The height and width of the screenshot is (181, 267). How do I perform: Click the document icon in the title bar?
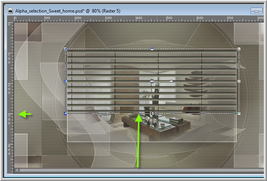click(x=10, y=11)
